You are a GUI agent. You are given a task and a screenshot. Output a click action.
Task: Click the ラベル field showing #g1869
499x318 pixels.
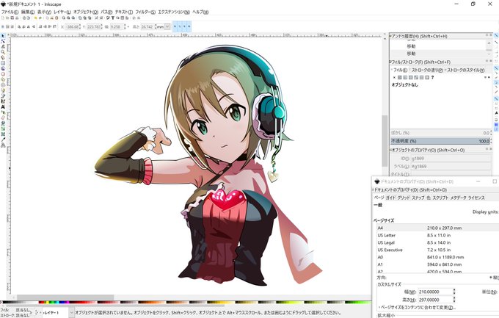pos(451,166)
